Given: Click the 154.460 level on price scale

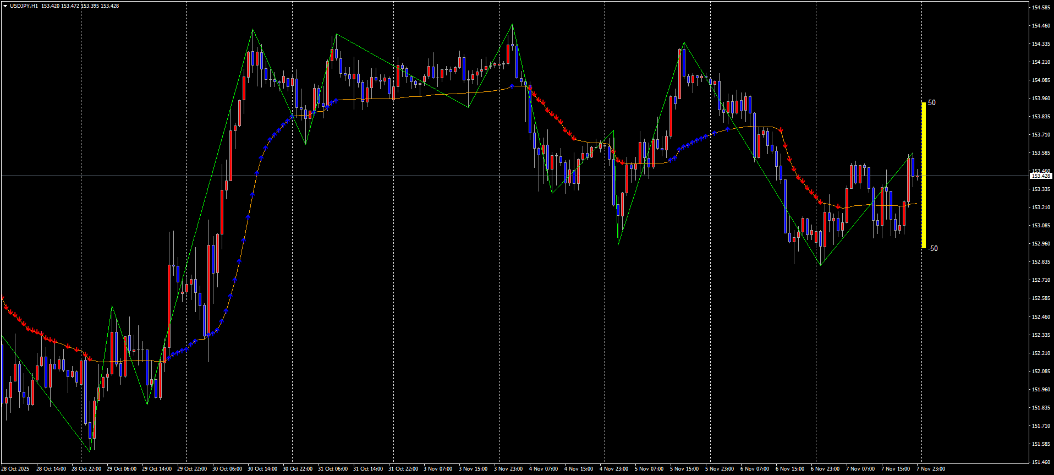Looking at the screenshot, I should [x=1041, y=26].
